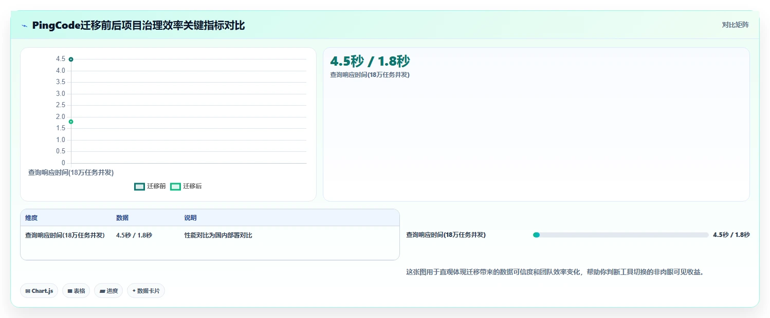Click the 数据卡片 tag chip
The image size is (770, 318).
point(146,291)
